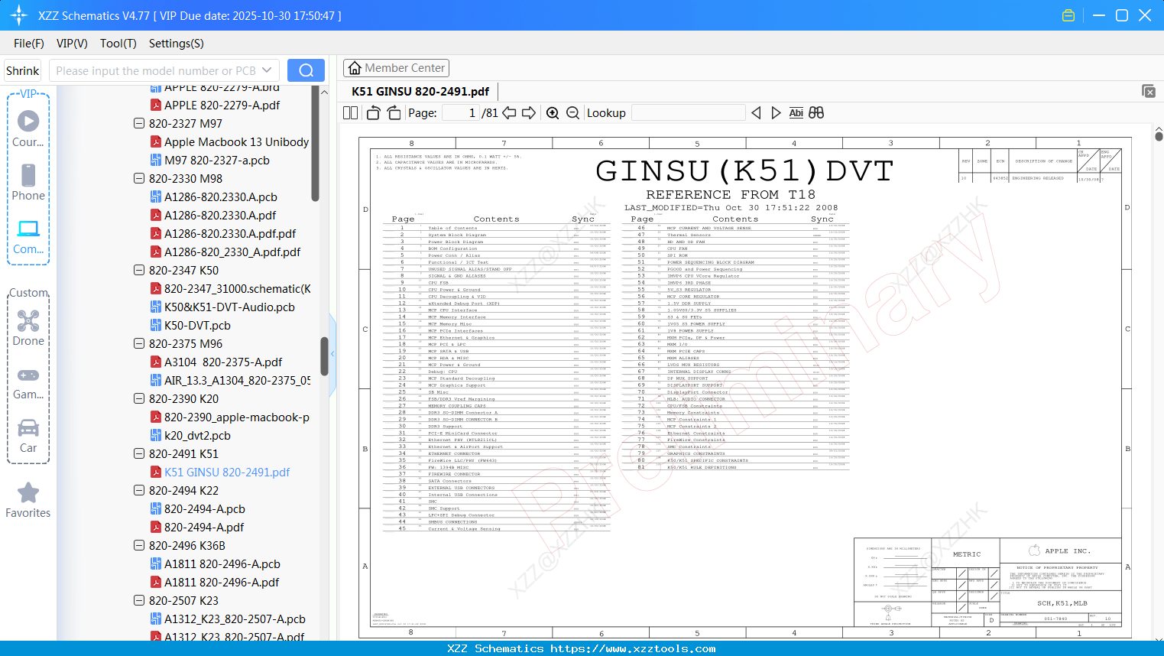Collapse the 820-2347 K50 folder
Image resolution: width=1164 pixels, height=656 pixels.
pos(139,271)
